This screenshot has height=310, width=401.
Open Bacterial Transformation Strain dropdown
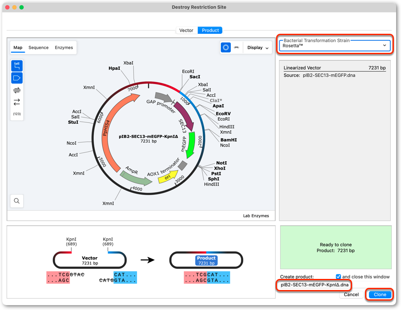pos(335,46)
